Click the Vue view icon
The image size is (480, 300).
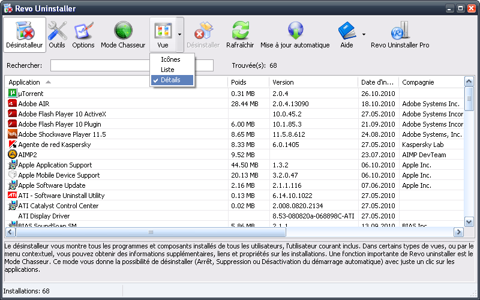163,31
